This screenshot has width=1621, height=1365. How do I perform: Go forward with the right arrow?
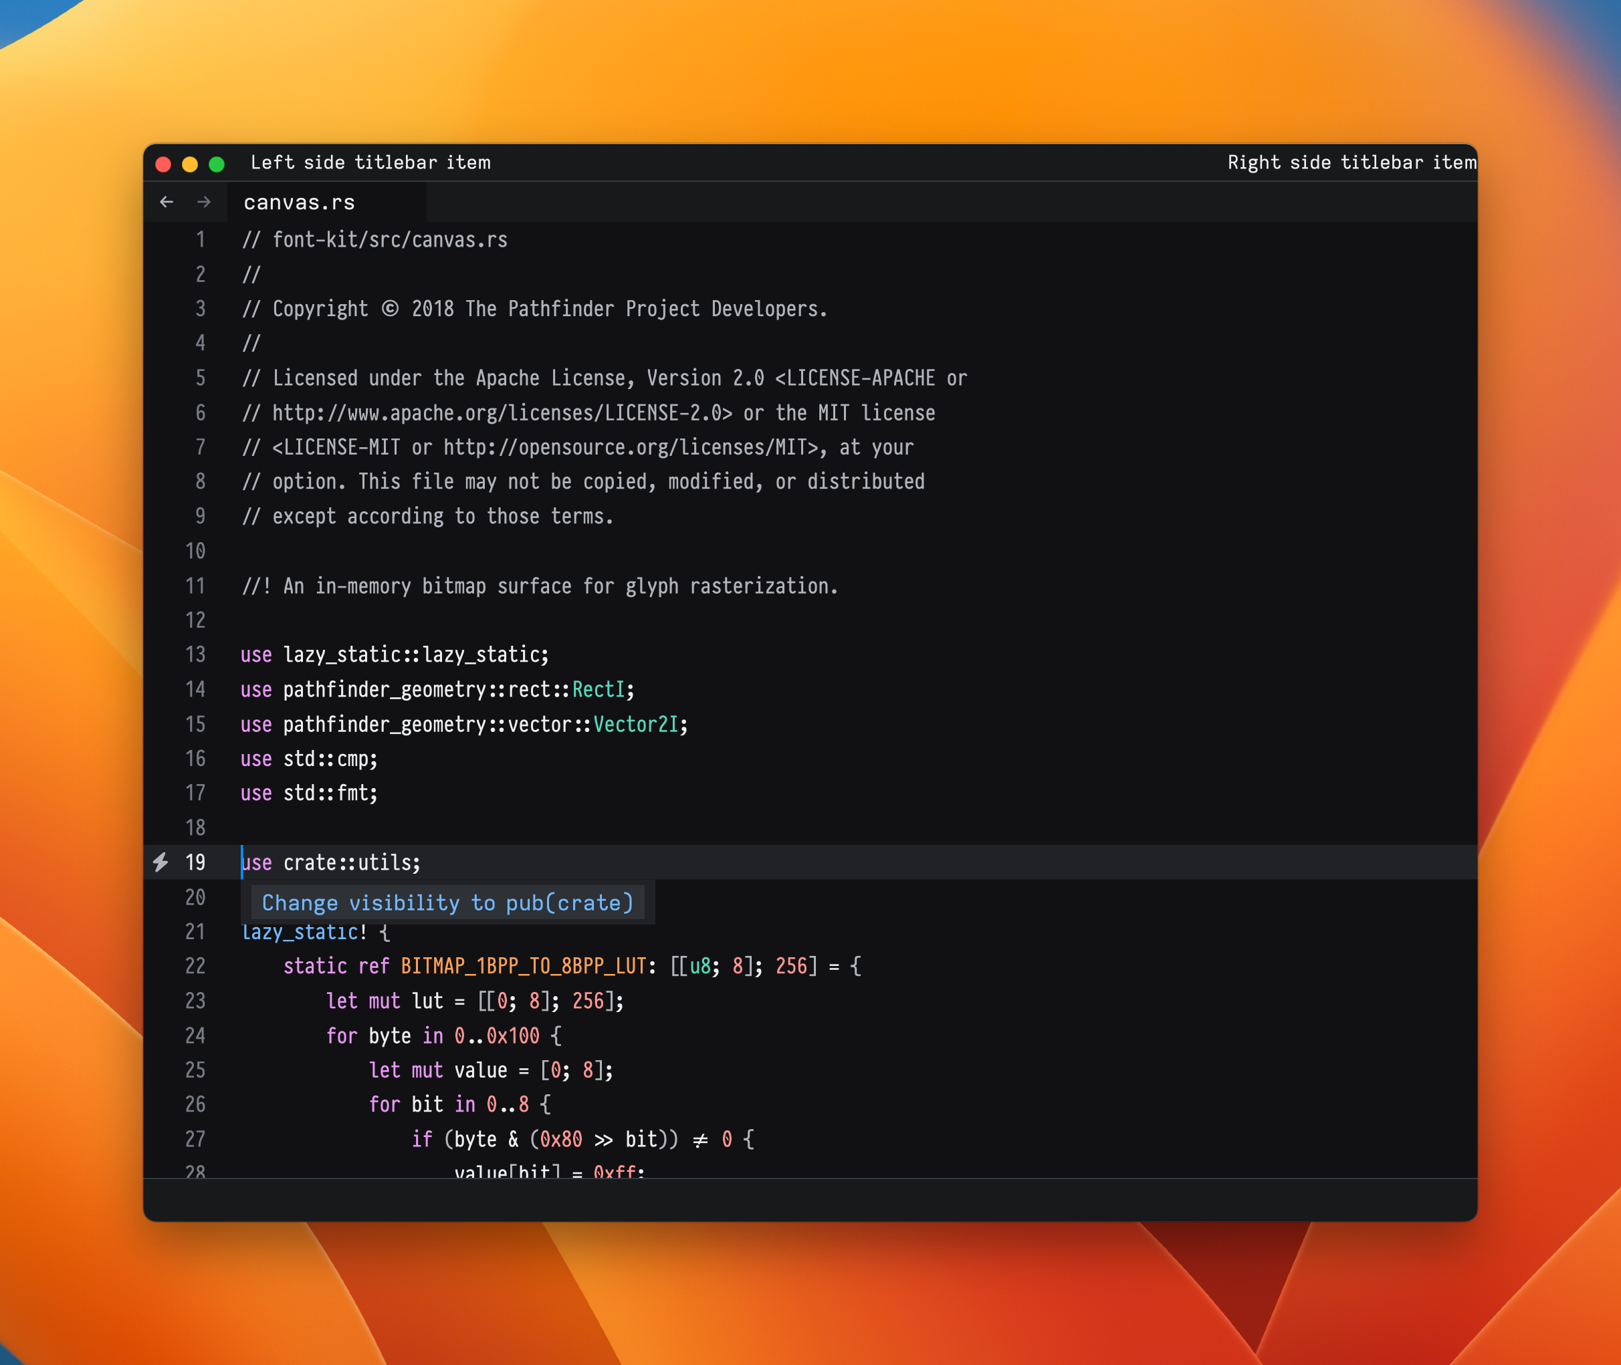pos(203,202)
